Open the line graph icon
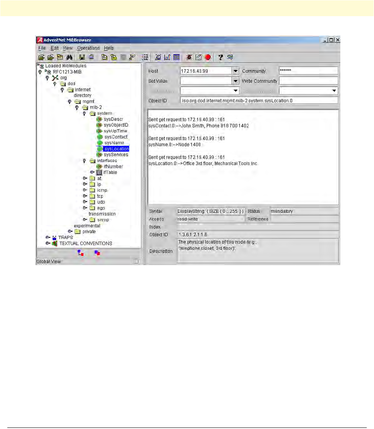The image size is (374, 429). [167, 57]
